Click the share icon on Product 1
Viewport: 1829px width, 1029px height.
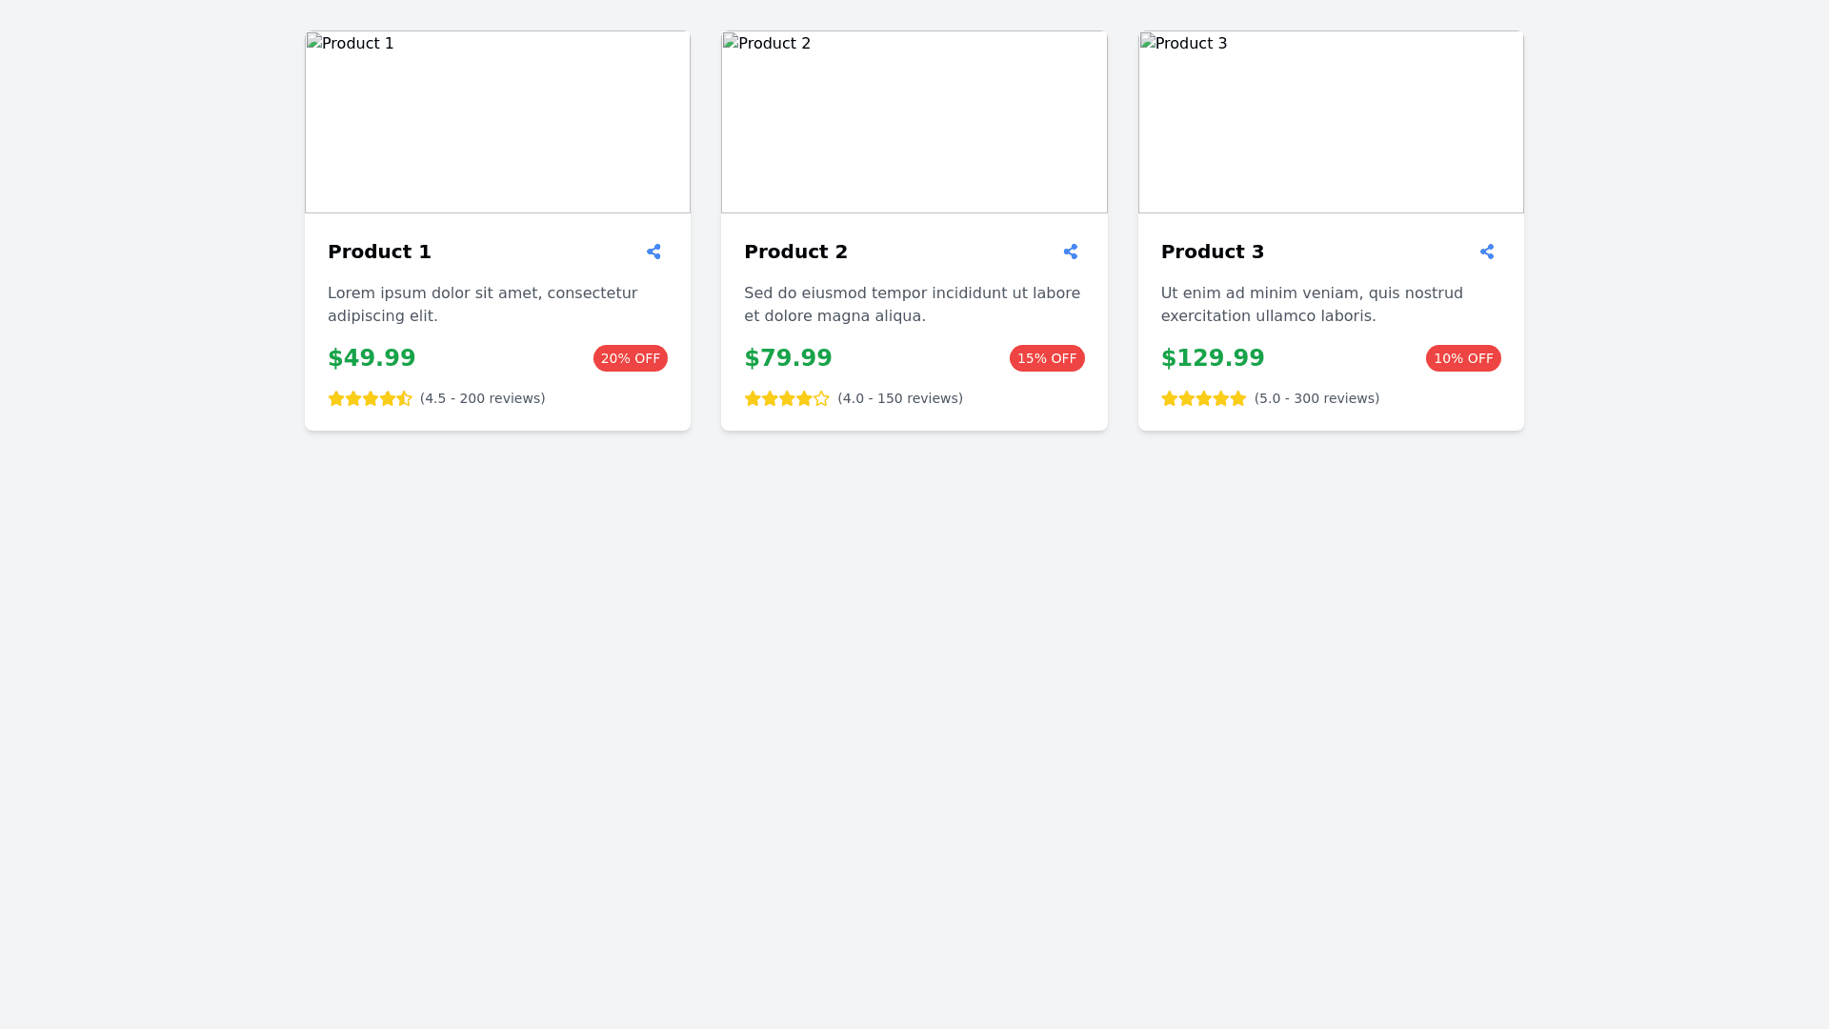tap(653, 252)
